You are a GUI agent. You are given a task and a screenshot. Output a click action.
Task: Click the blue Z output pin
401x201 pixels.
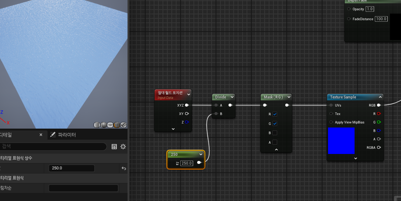click(x=187, y=122)
